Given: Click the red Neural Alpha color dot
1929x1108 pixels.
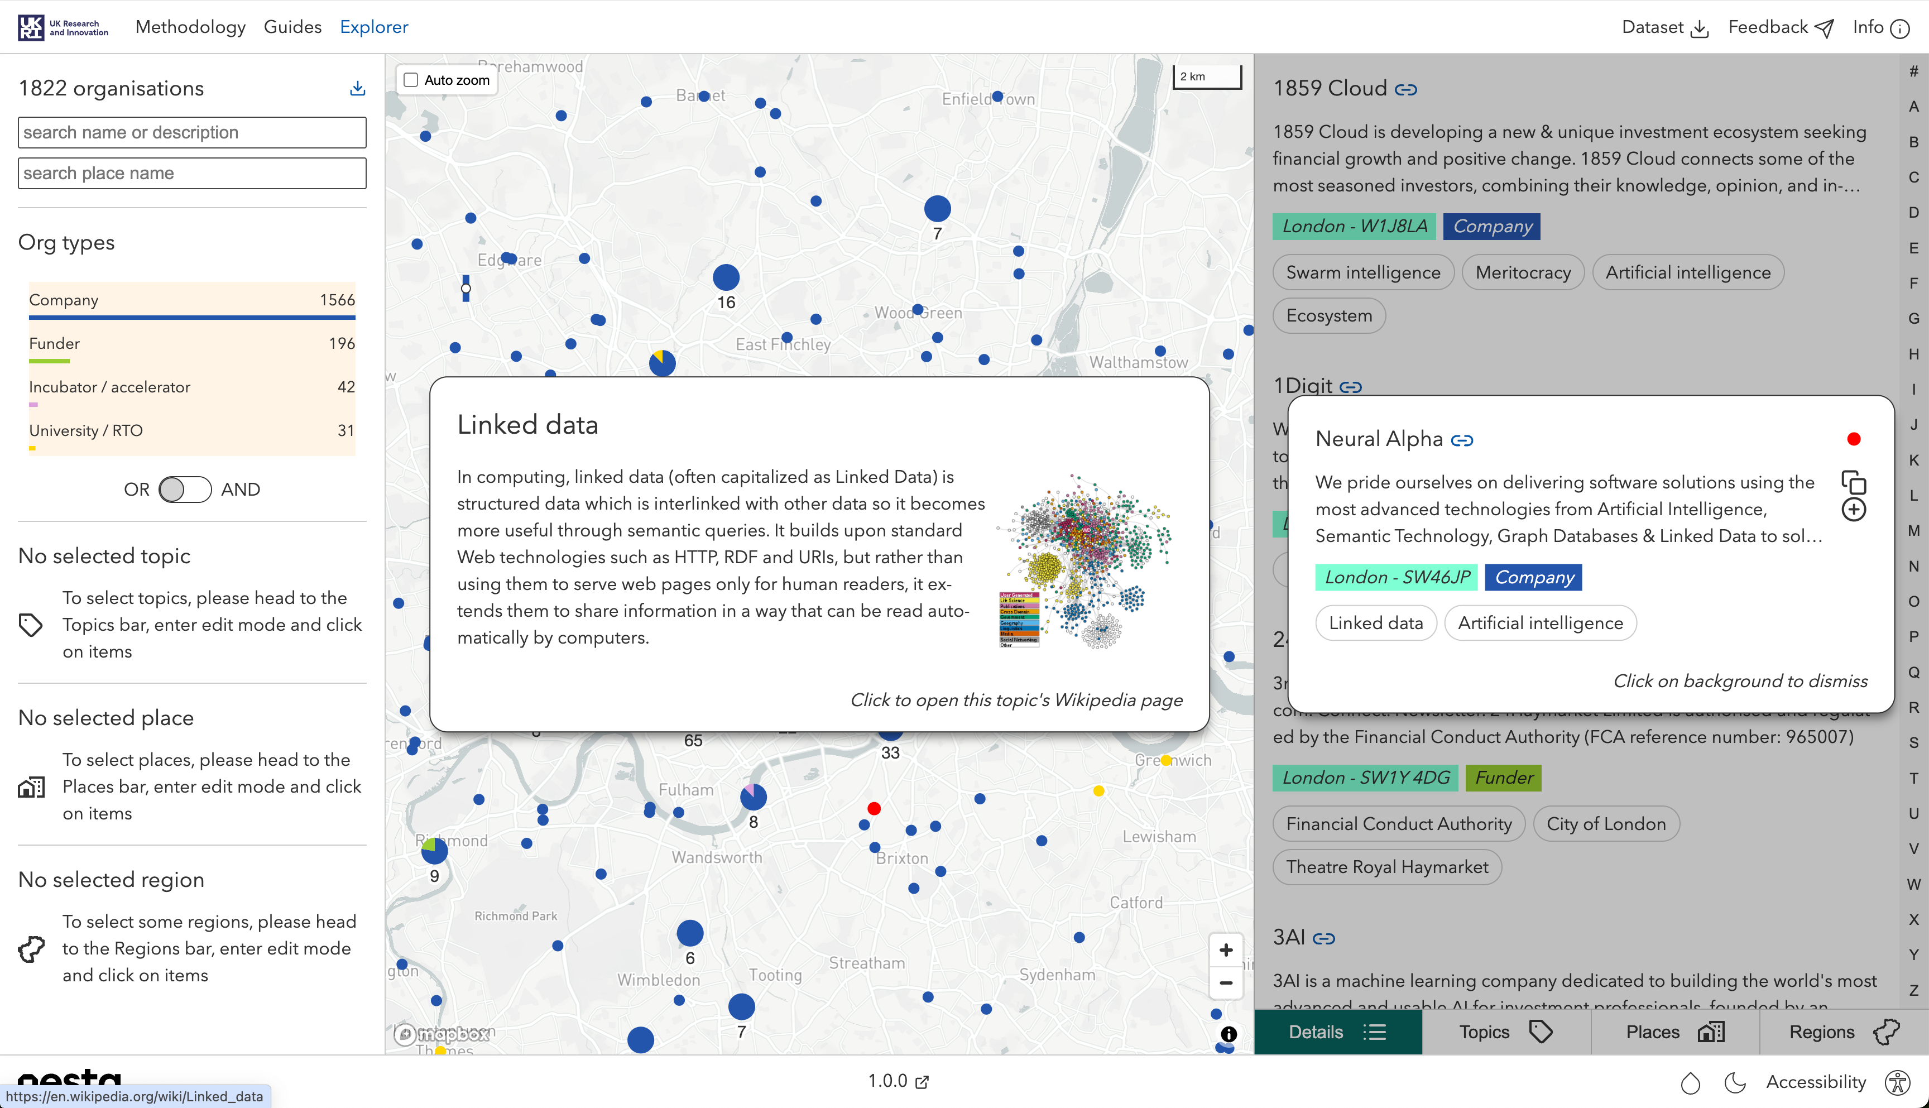Looking at the screenshot, I should (x=1854, y=439).
